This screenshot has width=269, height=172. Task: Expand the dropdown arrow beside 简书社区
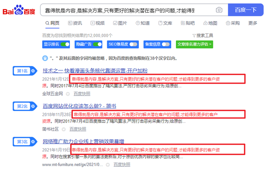click(x=64, y=129)
